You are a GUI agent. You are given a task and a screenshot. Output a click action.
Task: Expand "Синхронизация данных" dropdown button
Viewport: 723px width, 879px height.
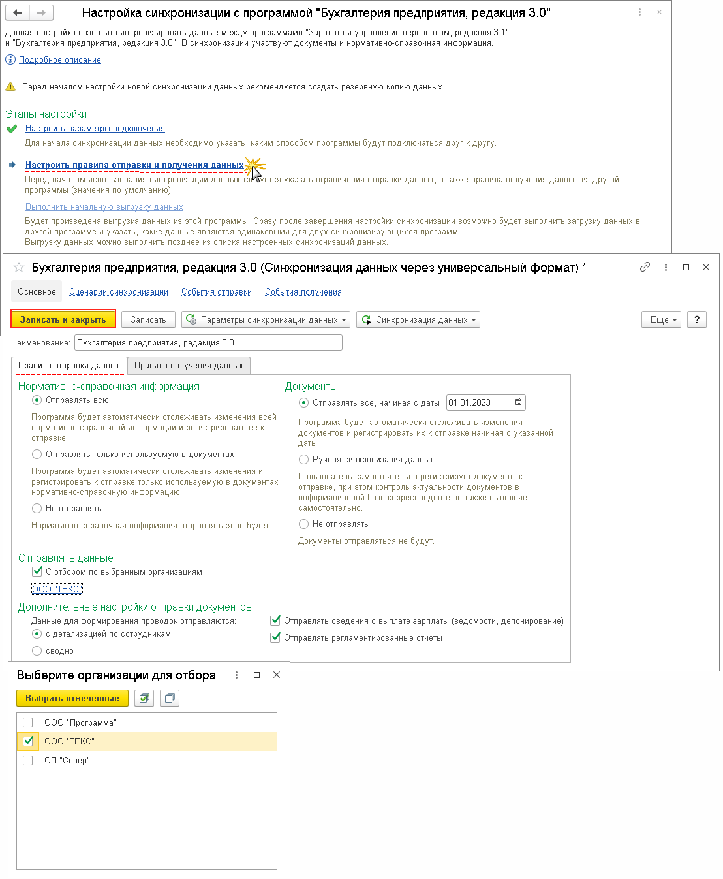pos(418,319)
